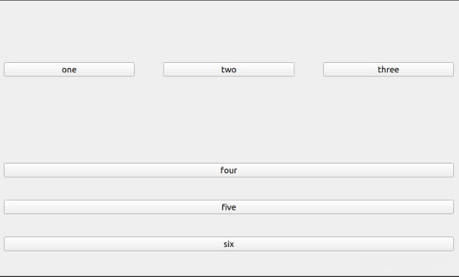Click the bottom button labeled six
The width and height of the screenshot is (459, 277).
(x=229, y=244)
